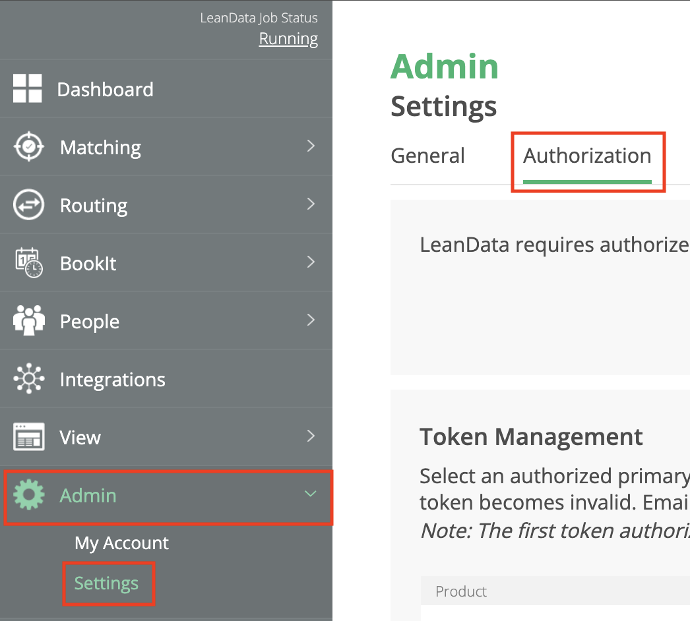This screenshot has height=621, width=690.
Task: Expand the Routing menu chevron
Action: click(x=311, y=204)
